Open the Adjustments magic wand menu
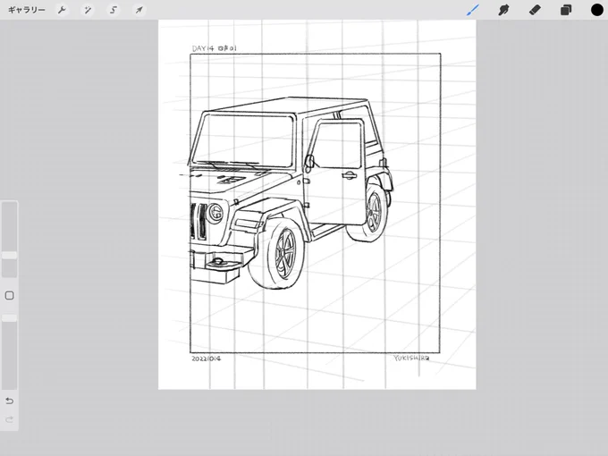The image size is (608, 456). point(88,10)
